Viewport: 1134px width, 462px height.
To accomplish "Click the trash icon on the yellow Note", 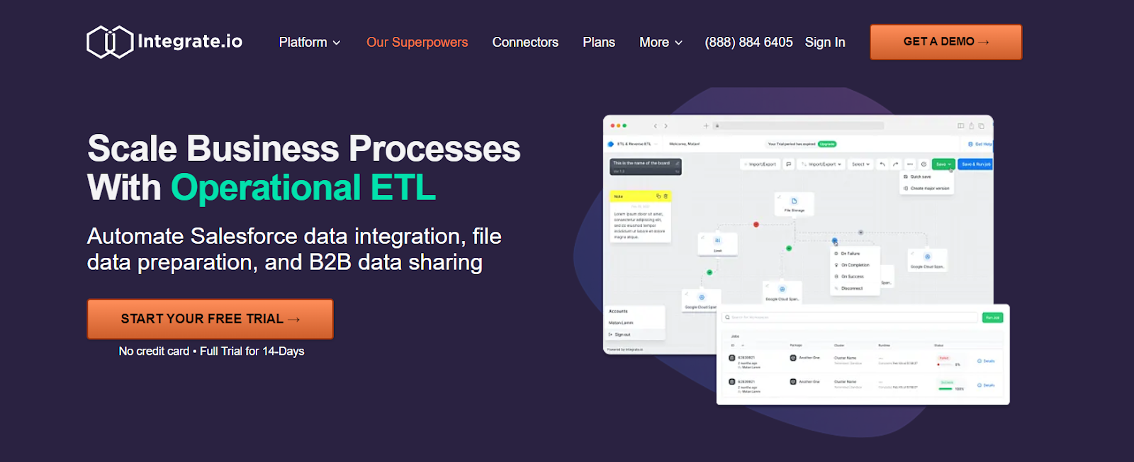I will coord(666,196).
